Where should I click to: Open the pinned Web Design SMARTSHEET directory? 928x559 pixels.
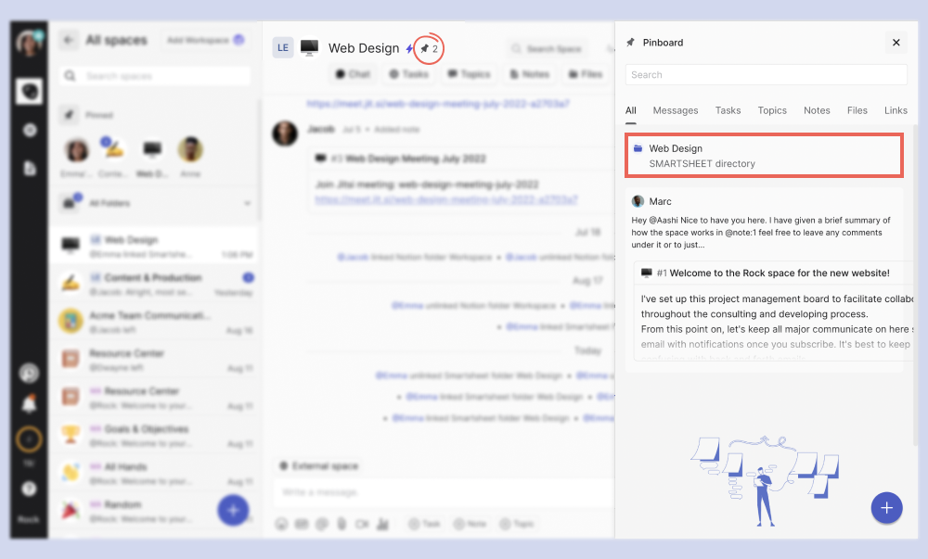click(764, 156)
